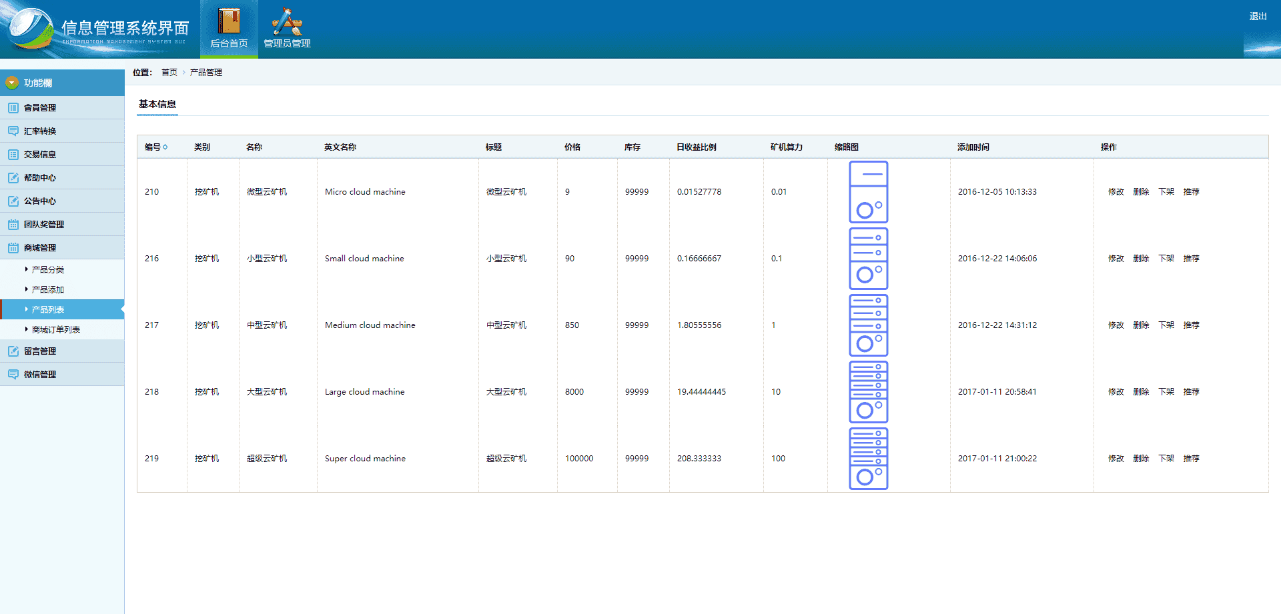Open the 产品分类 submenu item
Image resolution: width=1281 pixels, height=614 pixels.
(x=48, y=270)
